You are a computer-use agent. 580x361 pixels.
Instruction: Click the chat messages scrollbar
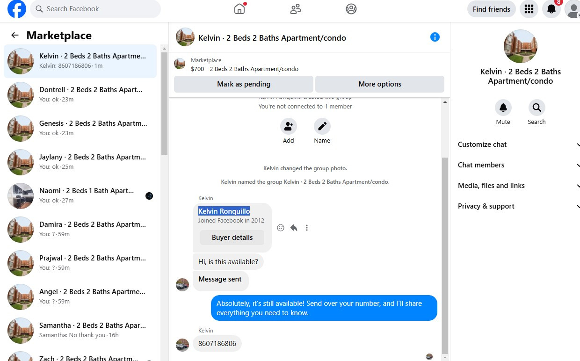(x=445, y=255)
